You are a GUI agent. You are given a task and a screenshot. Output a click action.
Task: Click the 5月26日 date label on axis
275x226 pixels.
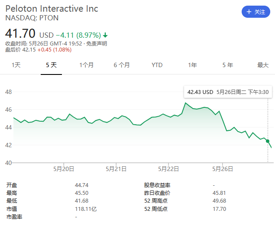click(x=222, y=169)
